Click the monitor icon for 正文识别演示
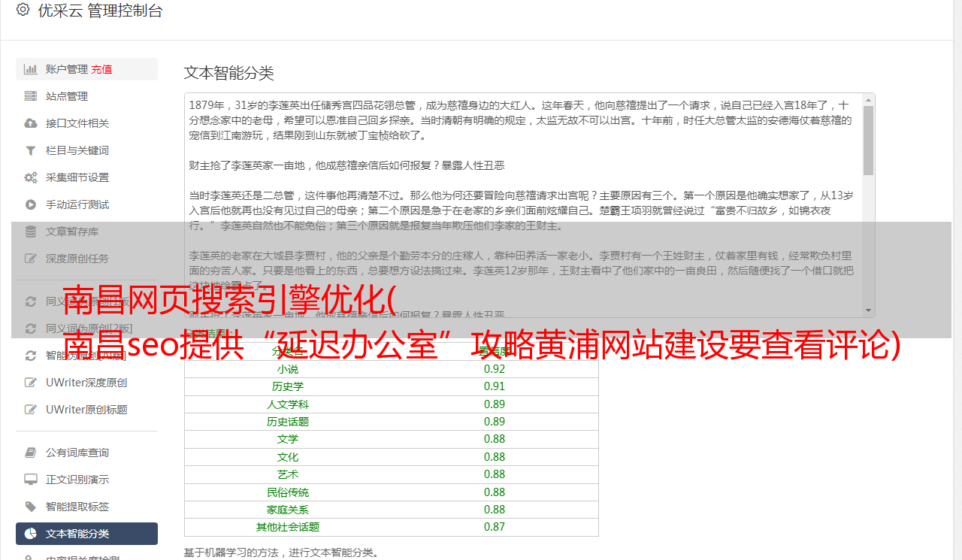This screenshot has width=962, height=560. tap(31, 480)
